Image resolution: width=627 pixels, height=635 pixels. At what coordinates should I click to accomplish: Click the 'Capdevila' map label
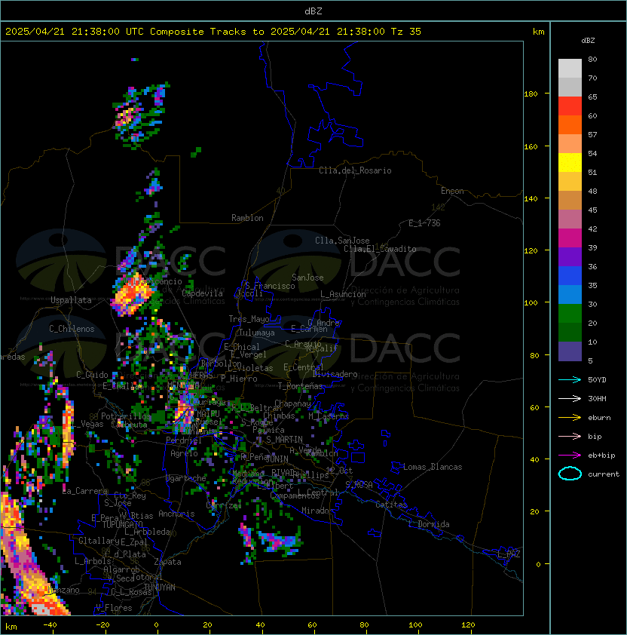click(203, 293)
